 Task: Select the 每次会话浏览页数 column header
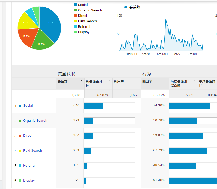pos(179,83)
